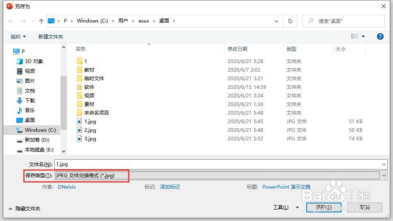Viewport: 393px width, 221px height.
Task: Click the image file icon of 2.jpg
Action: (x=79, y=130)
